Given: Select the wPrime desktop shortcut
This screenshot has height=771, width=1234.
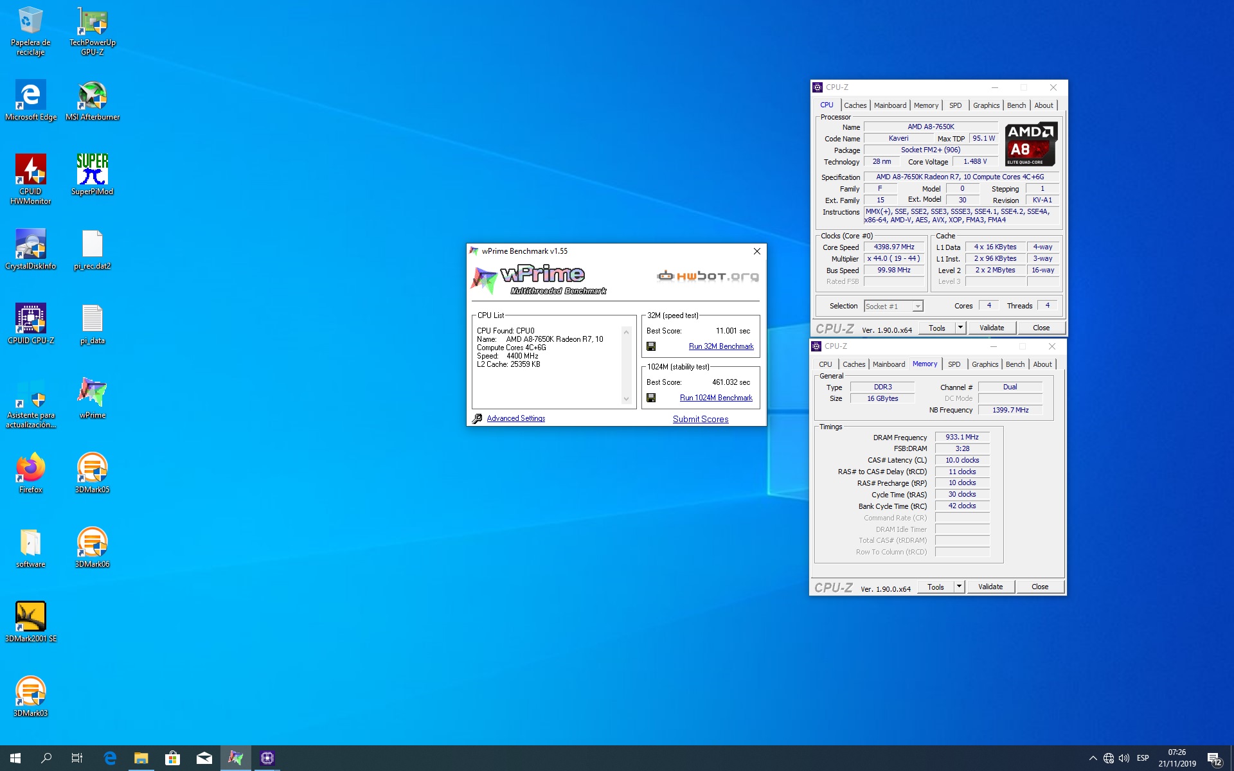Looking at the screenshot, I should tap(93, 398).
